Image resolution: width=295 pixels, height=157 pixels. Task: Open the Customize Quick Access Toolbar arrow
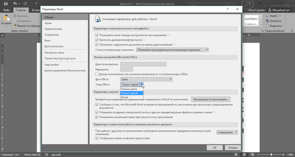click(36, 3)
